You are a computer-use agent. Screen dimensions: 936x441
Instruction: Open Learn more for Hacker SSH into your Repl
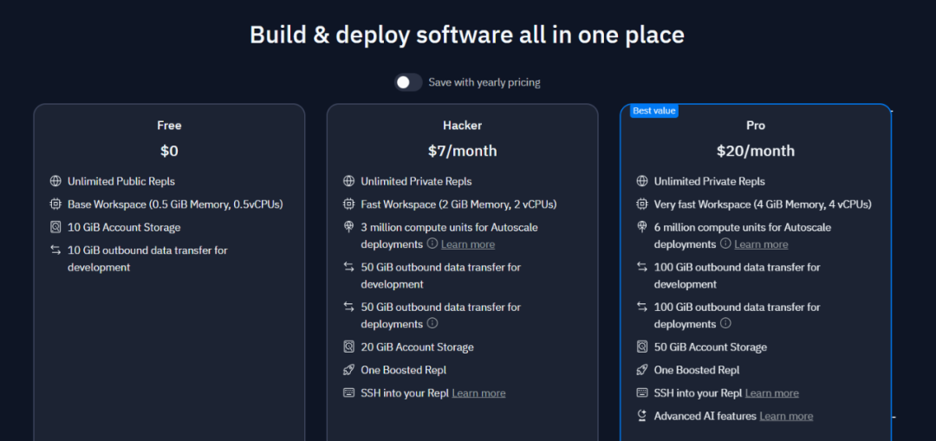click(x=478, y=393)
